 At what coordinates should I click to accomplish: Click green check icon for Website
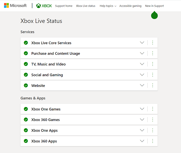pos(26,85)
